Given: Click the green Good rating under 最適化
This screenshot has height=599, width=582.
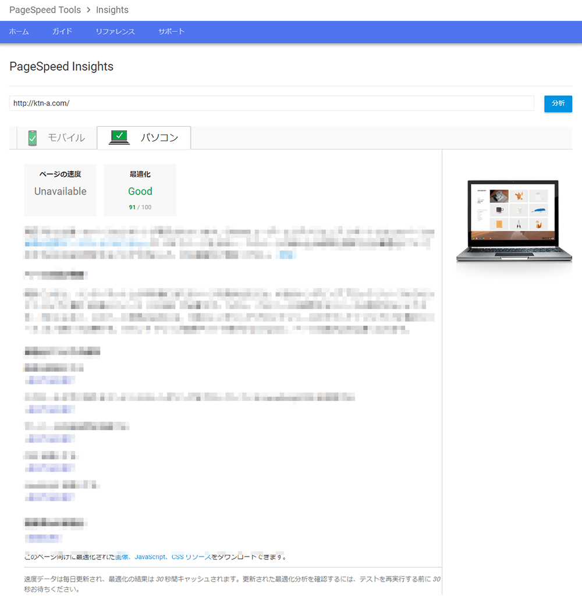Looking at the screenshot, I should (x=140, y=191).
